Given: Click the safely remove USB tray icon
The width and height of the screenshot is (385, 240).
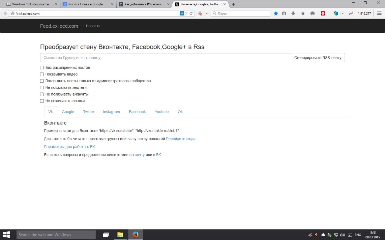Looking at the screenshot, I should 329,235.
